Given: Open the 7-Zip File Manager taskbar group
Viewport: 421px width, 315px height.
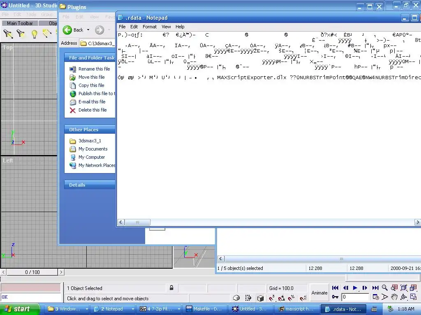Looking at the screenshot, I should click(x=160, y=309).
